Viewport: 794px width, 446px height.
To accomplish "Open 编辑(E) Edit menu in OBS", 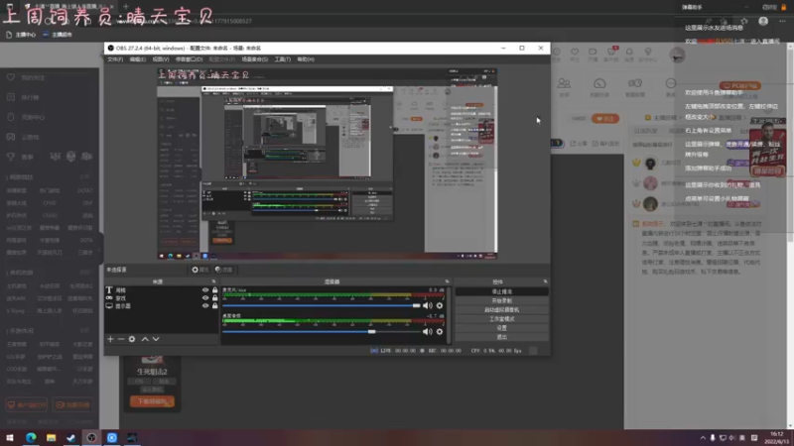I will click(138, 59).
